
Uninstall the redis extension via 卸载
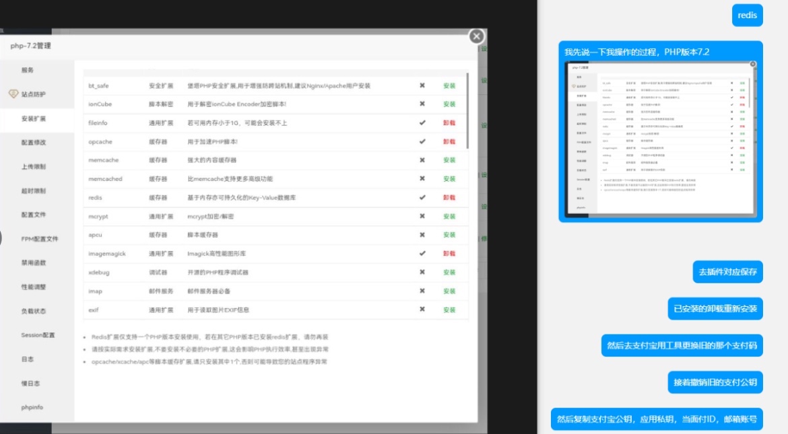(449, 198)
